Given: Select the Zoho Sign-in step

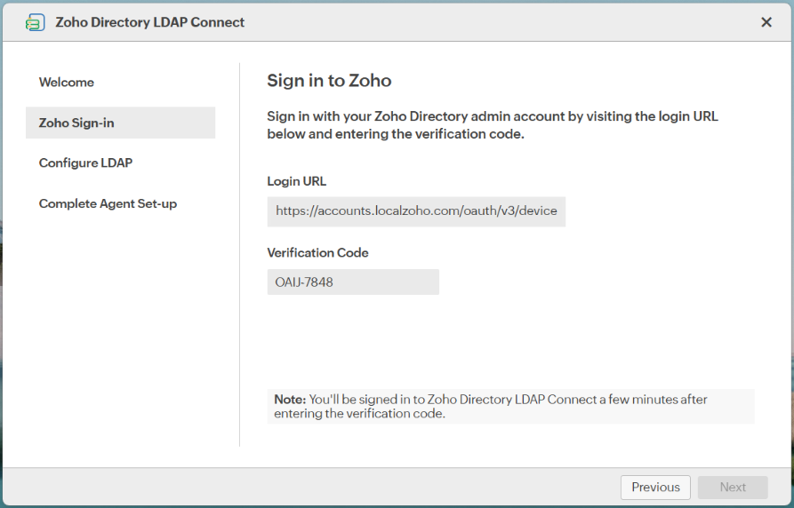Looking at the screenshot, I should click(x=76, y=123).
